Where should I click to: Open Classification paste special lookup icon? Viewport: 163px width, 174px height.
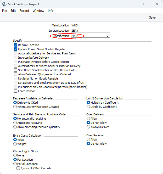[x=108, y=36]
